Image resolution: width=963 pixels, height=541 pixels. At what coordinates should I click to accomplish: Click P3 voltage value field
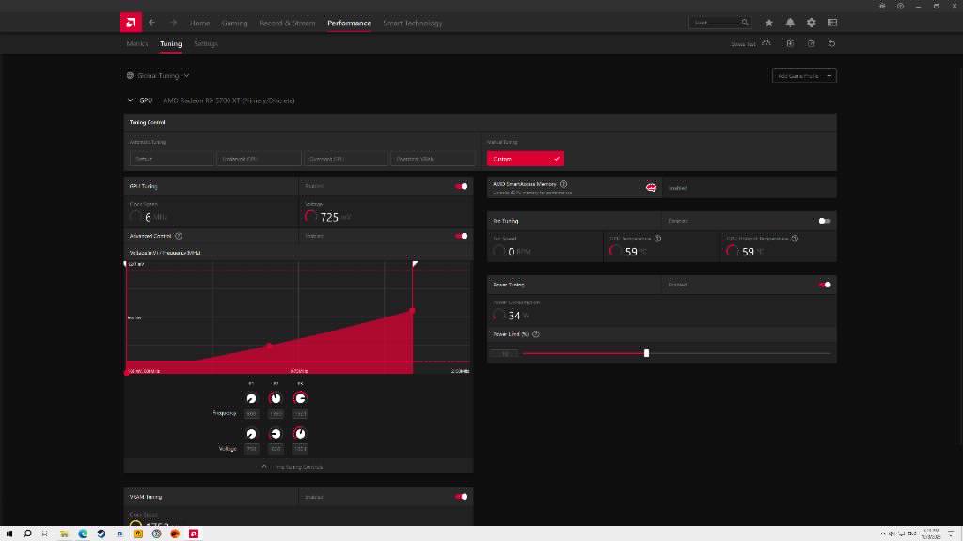point(300,449)
